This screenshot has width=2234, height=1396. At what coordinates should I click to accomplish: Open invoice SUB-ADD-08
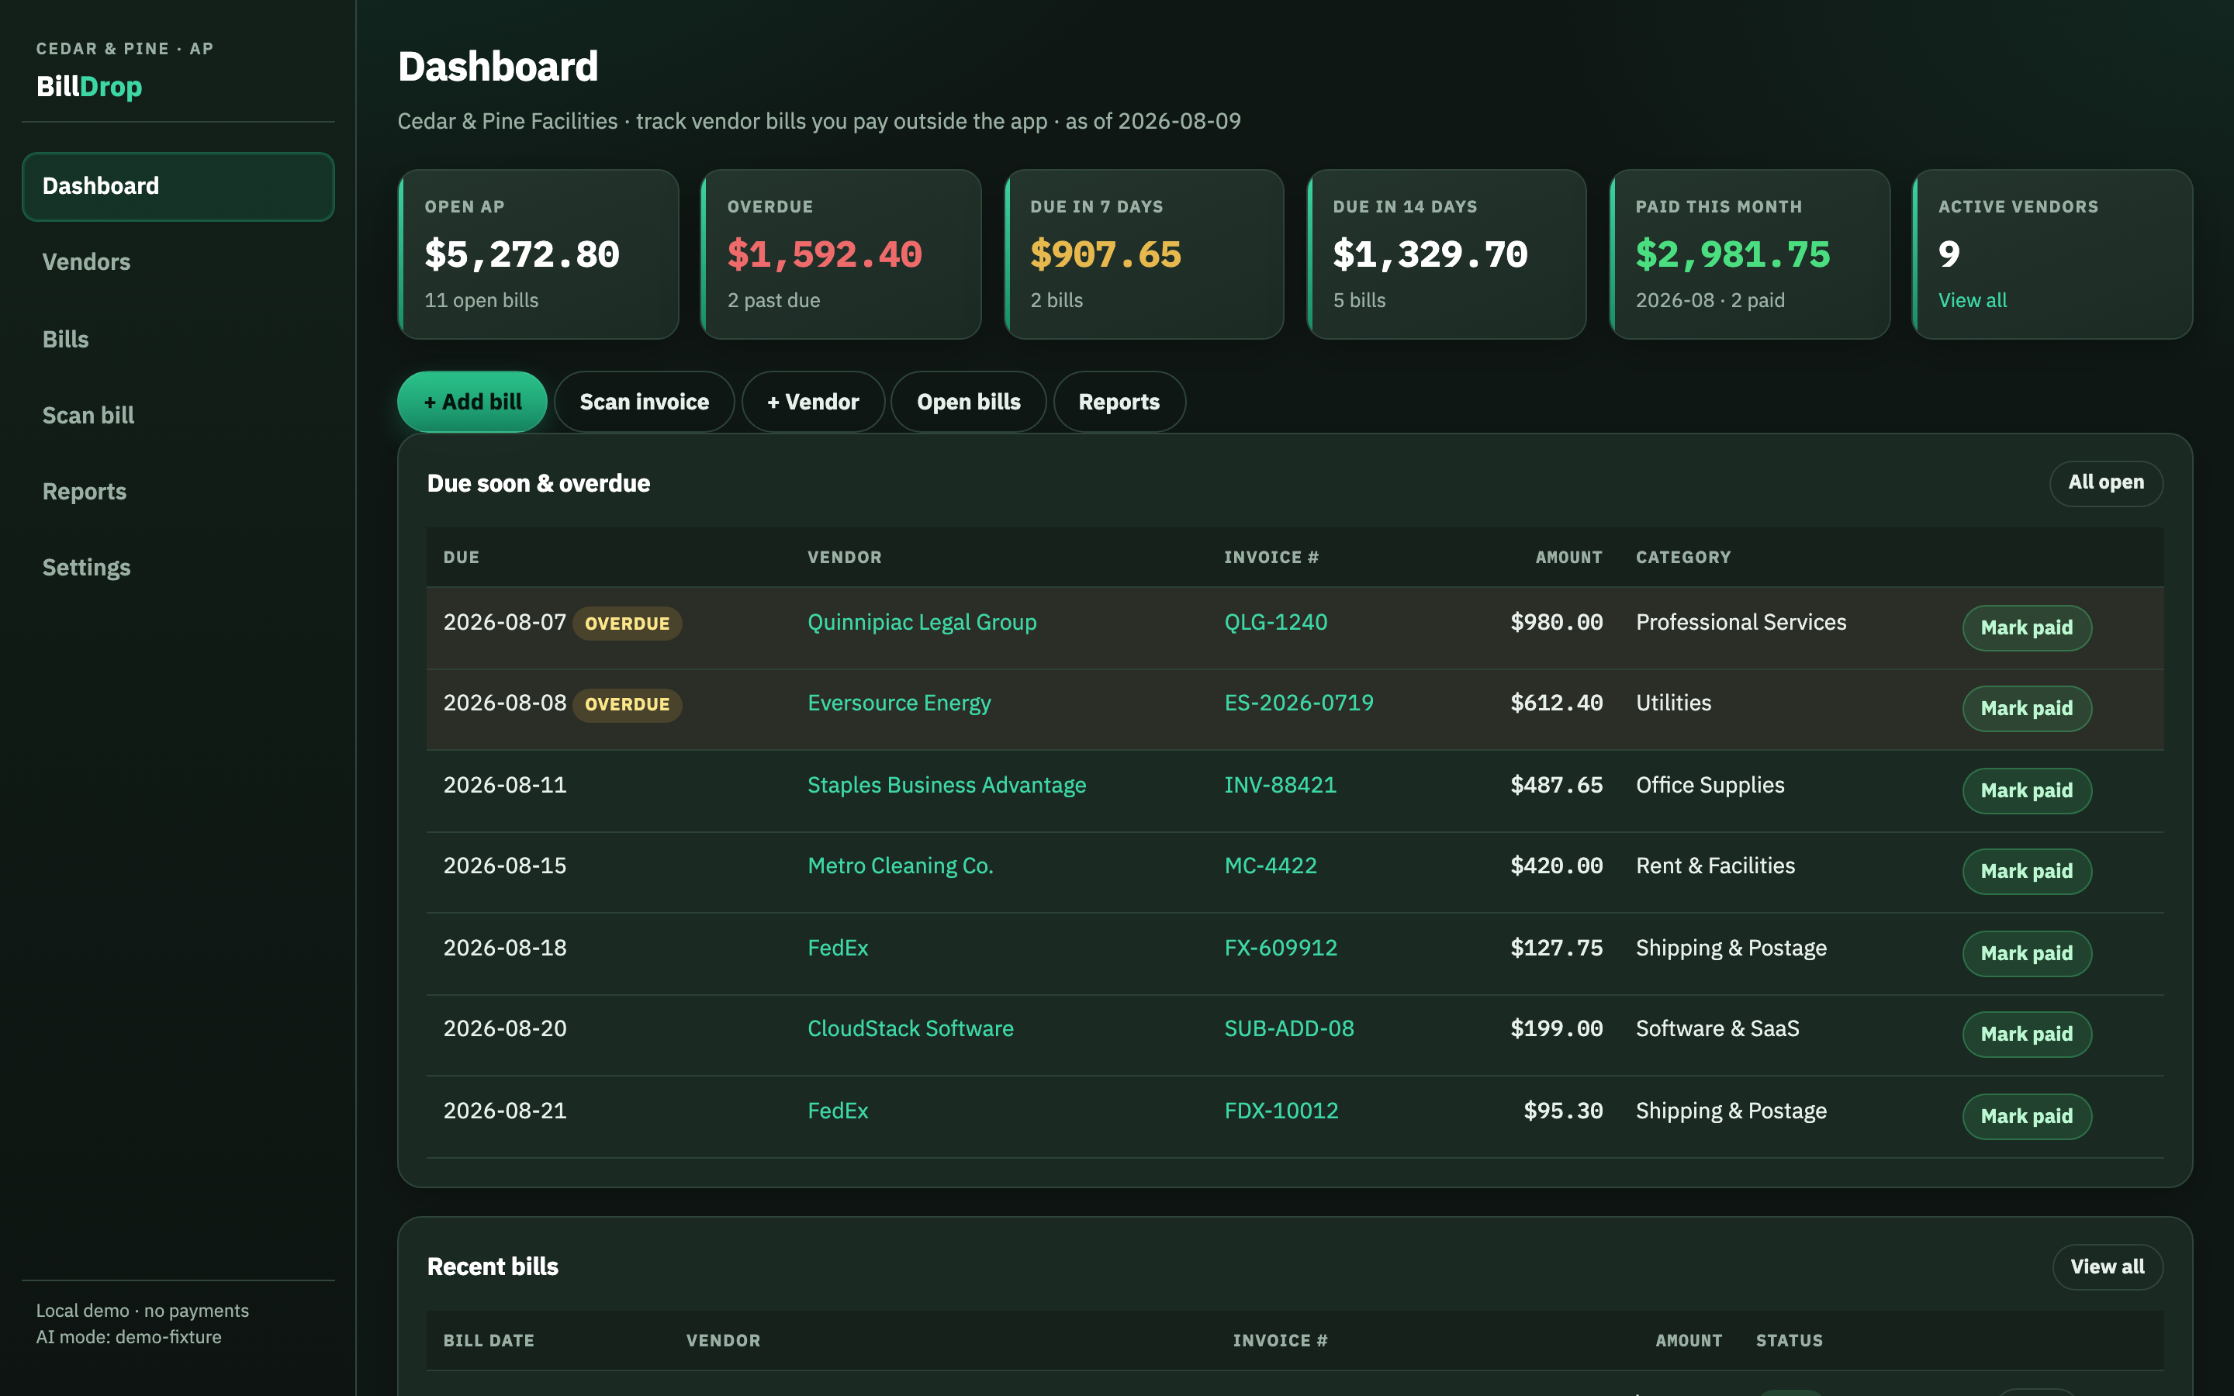tap(1288, 1028)
